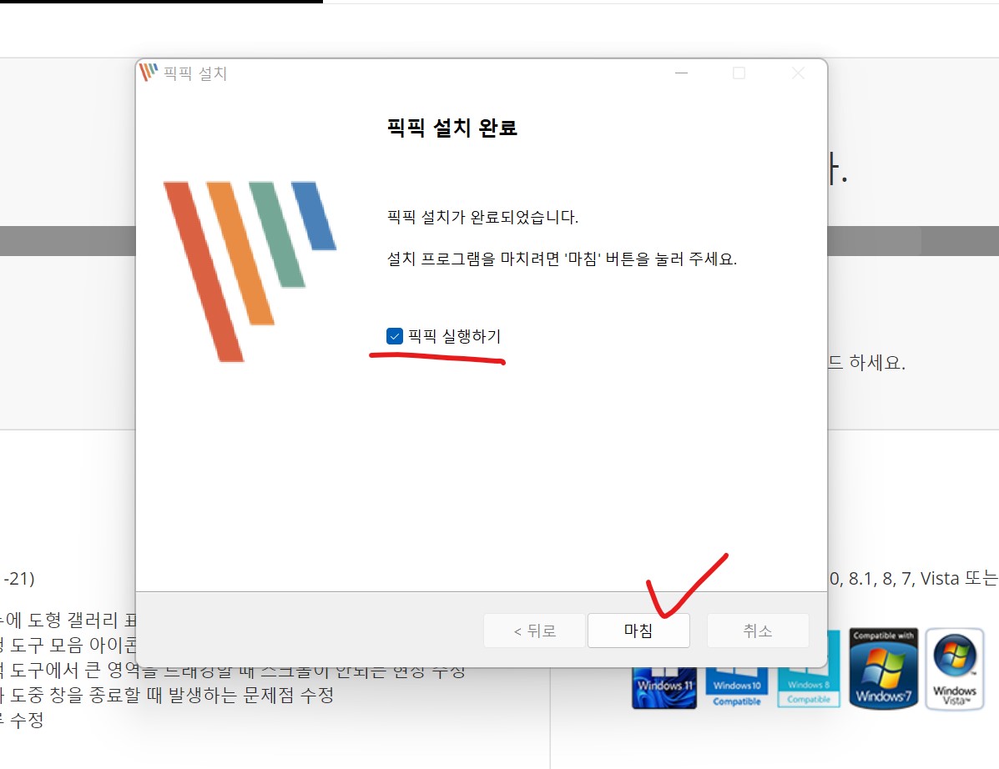The height and width of the screenshot is (769, 999).
Task: Close the 픽픽 설치 installer window
Action: tap(798, 73)
